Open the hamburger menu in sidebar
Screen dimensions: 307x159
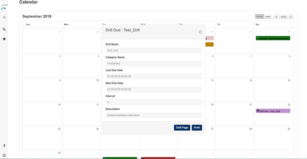click(x=4, y=17)
